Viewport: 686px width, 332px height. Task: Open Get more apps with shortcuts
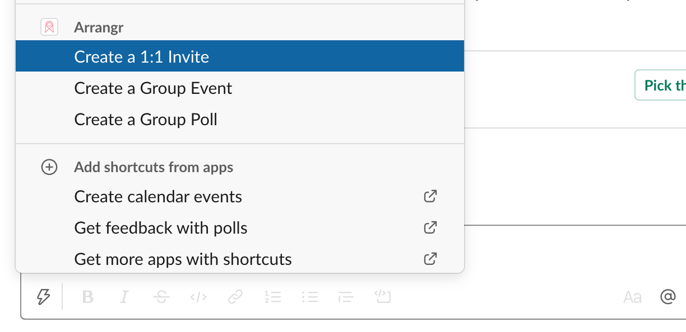(x=183, y=259)
